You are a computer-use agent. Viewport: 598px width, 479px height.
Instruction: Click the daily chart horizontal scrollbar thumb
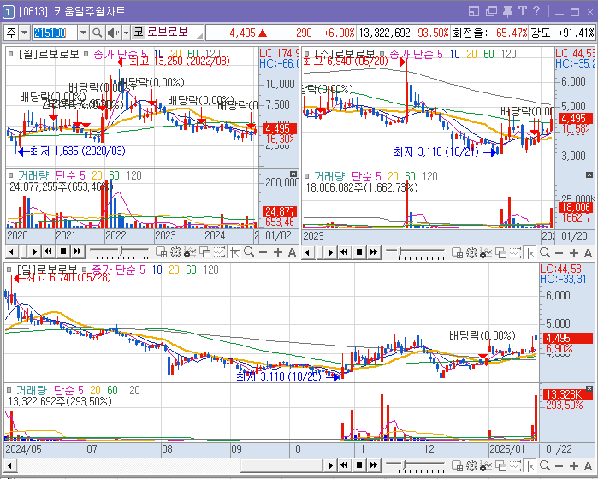[281, 465]
